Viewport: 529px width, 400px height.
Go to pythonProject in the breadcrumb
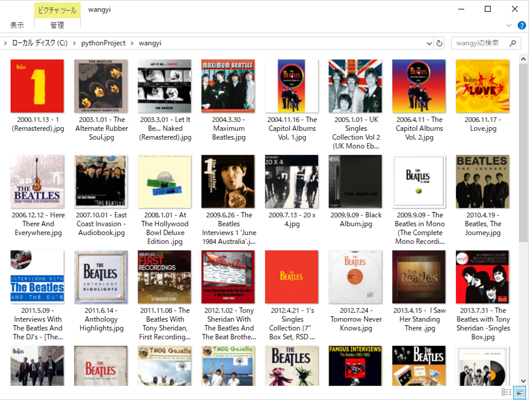pyautogui.click(x=103, y=43)
